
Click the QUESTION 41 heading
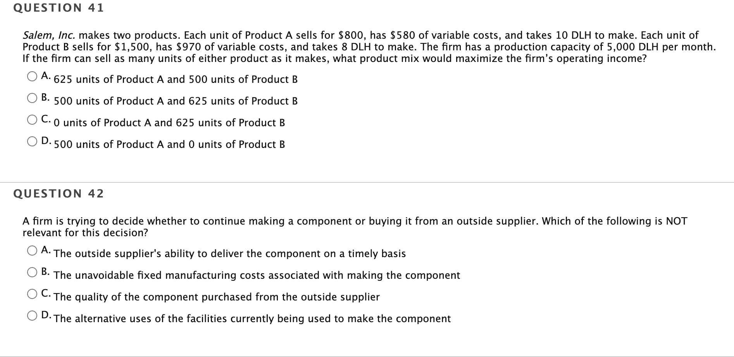tap(58, 7)
